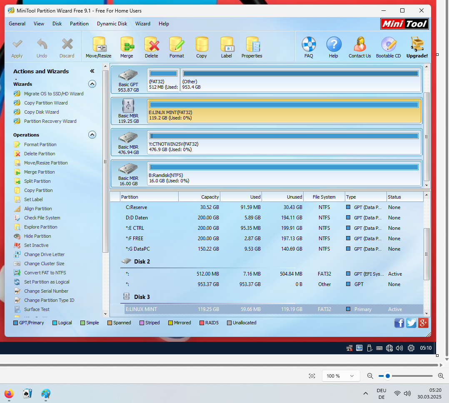Select the D:D Daten partition row
Viewport: 449px width, 403px height.
(x=266, y=217)
